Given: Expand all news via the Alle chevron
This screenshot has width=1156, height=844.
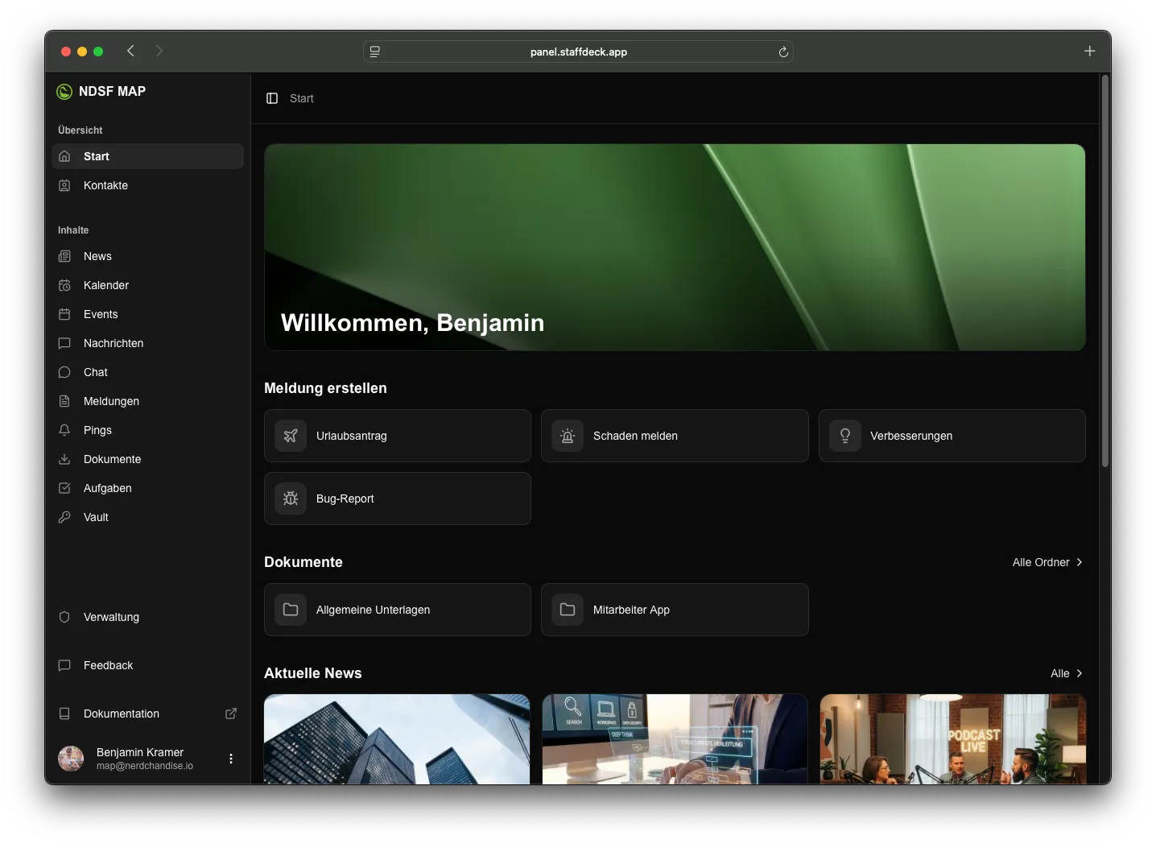Looking at the screenshot, I should (x=1080, y=673).
